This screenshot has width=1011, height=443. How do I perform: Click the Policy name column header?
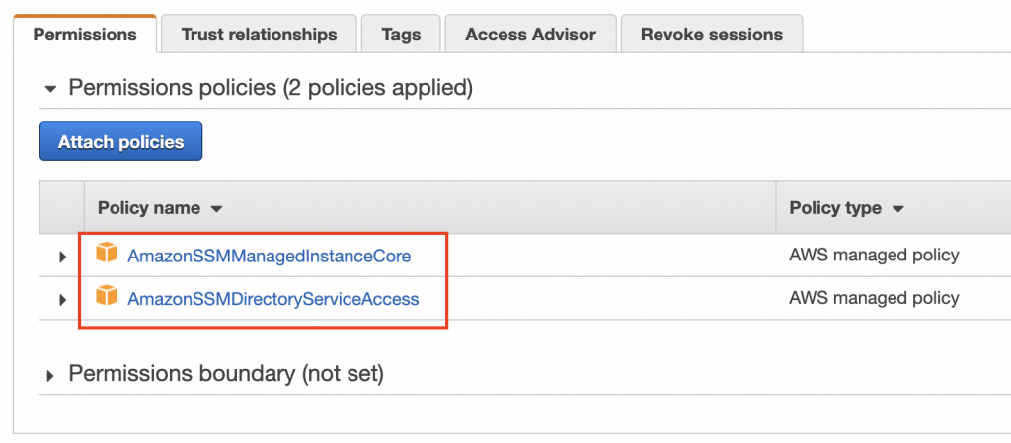click(x=149, y=208)
